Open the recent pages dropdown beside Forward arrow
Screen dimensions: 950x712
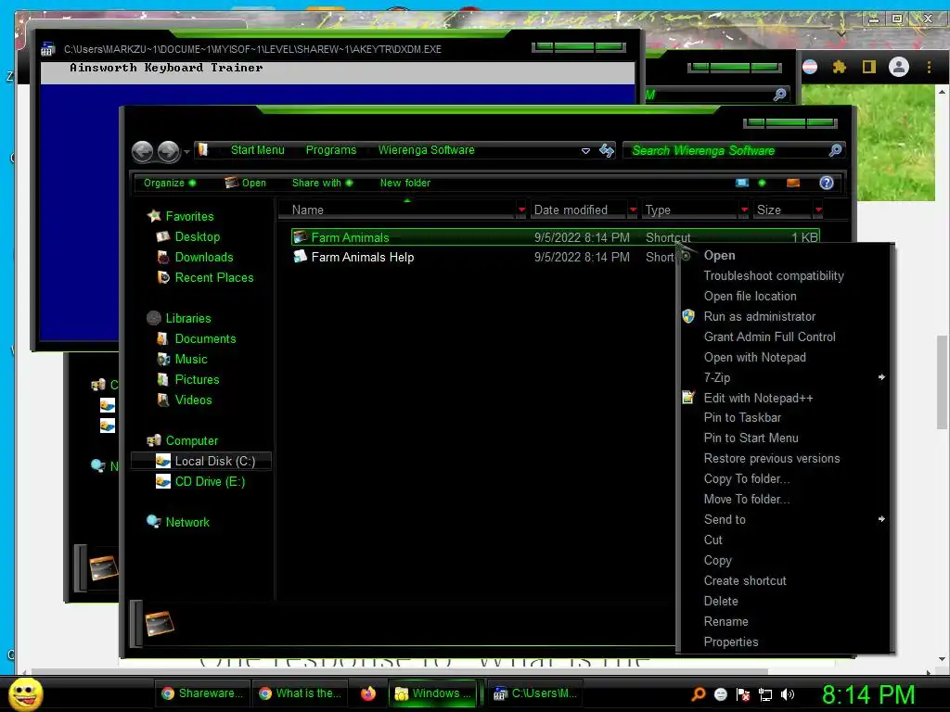186,151
